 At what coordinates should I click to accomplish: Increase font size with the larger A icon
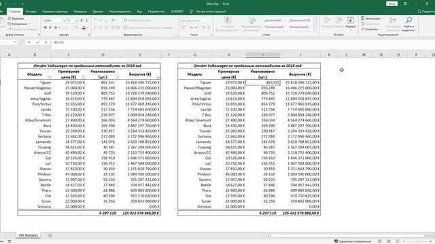click(x=82, y=20)
